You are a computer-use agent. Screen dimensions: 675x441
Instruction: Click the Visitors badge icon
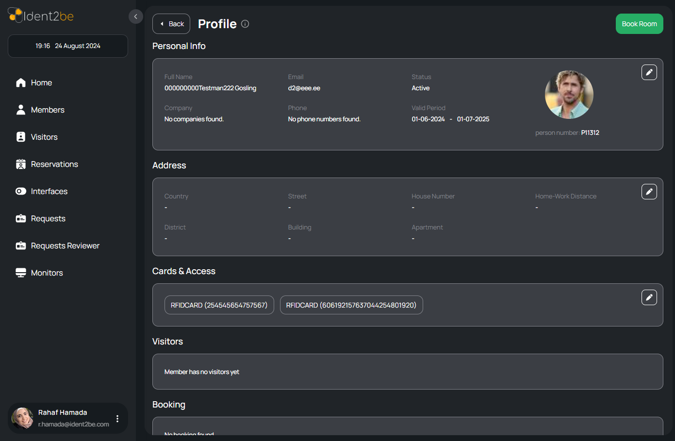(21, 137)
